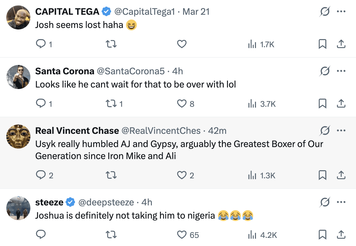The height and width of the screenshot is (246, 356).
Task: Share the Real Vincent Chase tweet
Action: tap(341, 175)
